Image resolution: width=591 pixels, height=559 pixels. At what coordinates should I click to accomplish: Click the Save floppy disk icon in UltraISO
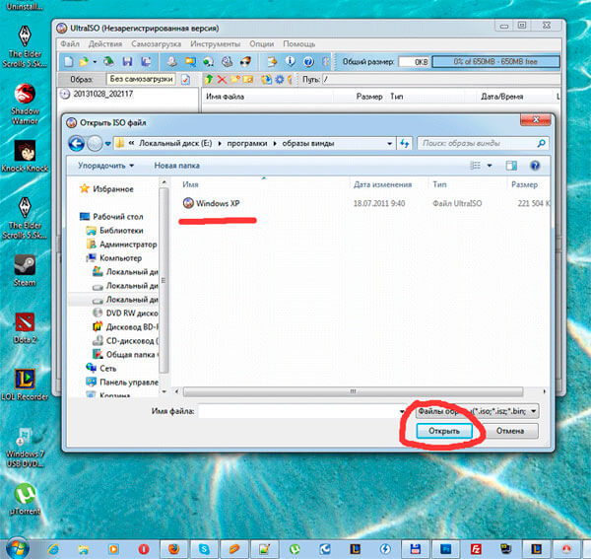tap(127, 61)
